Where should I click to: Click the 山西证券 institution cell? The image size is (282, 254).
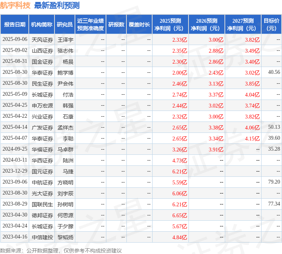(x=42, y=51)
